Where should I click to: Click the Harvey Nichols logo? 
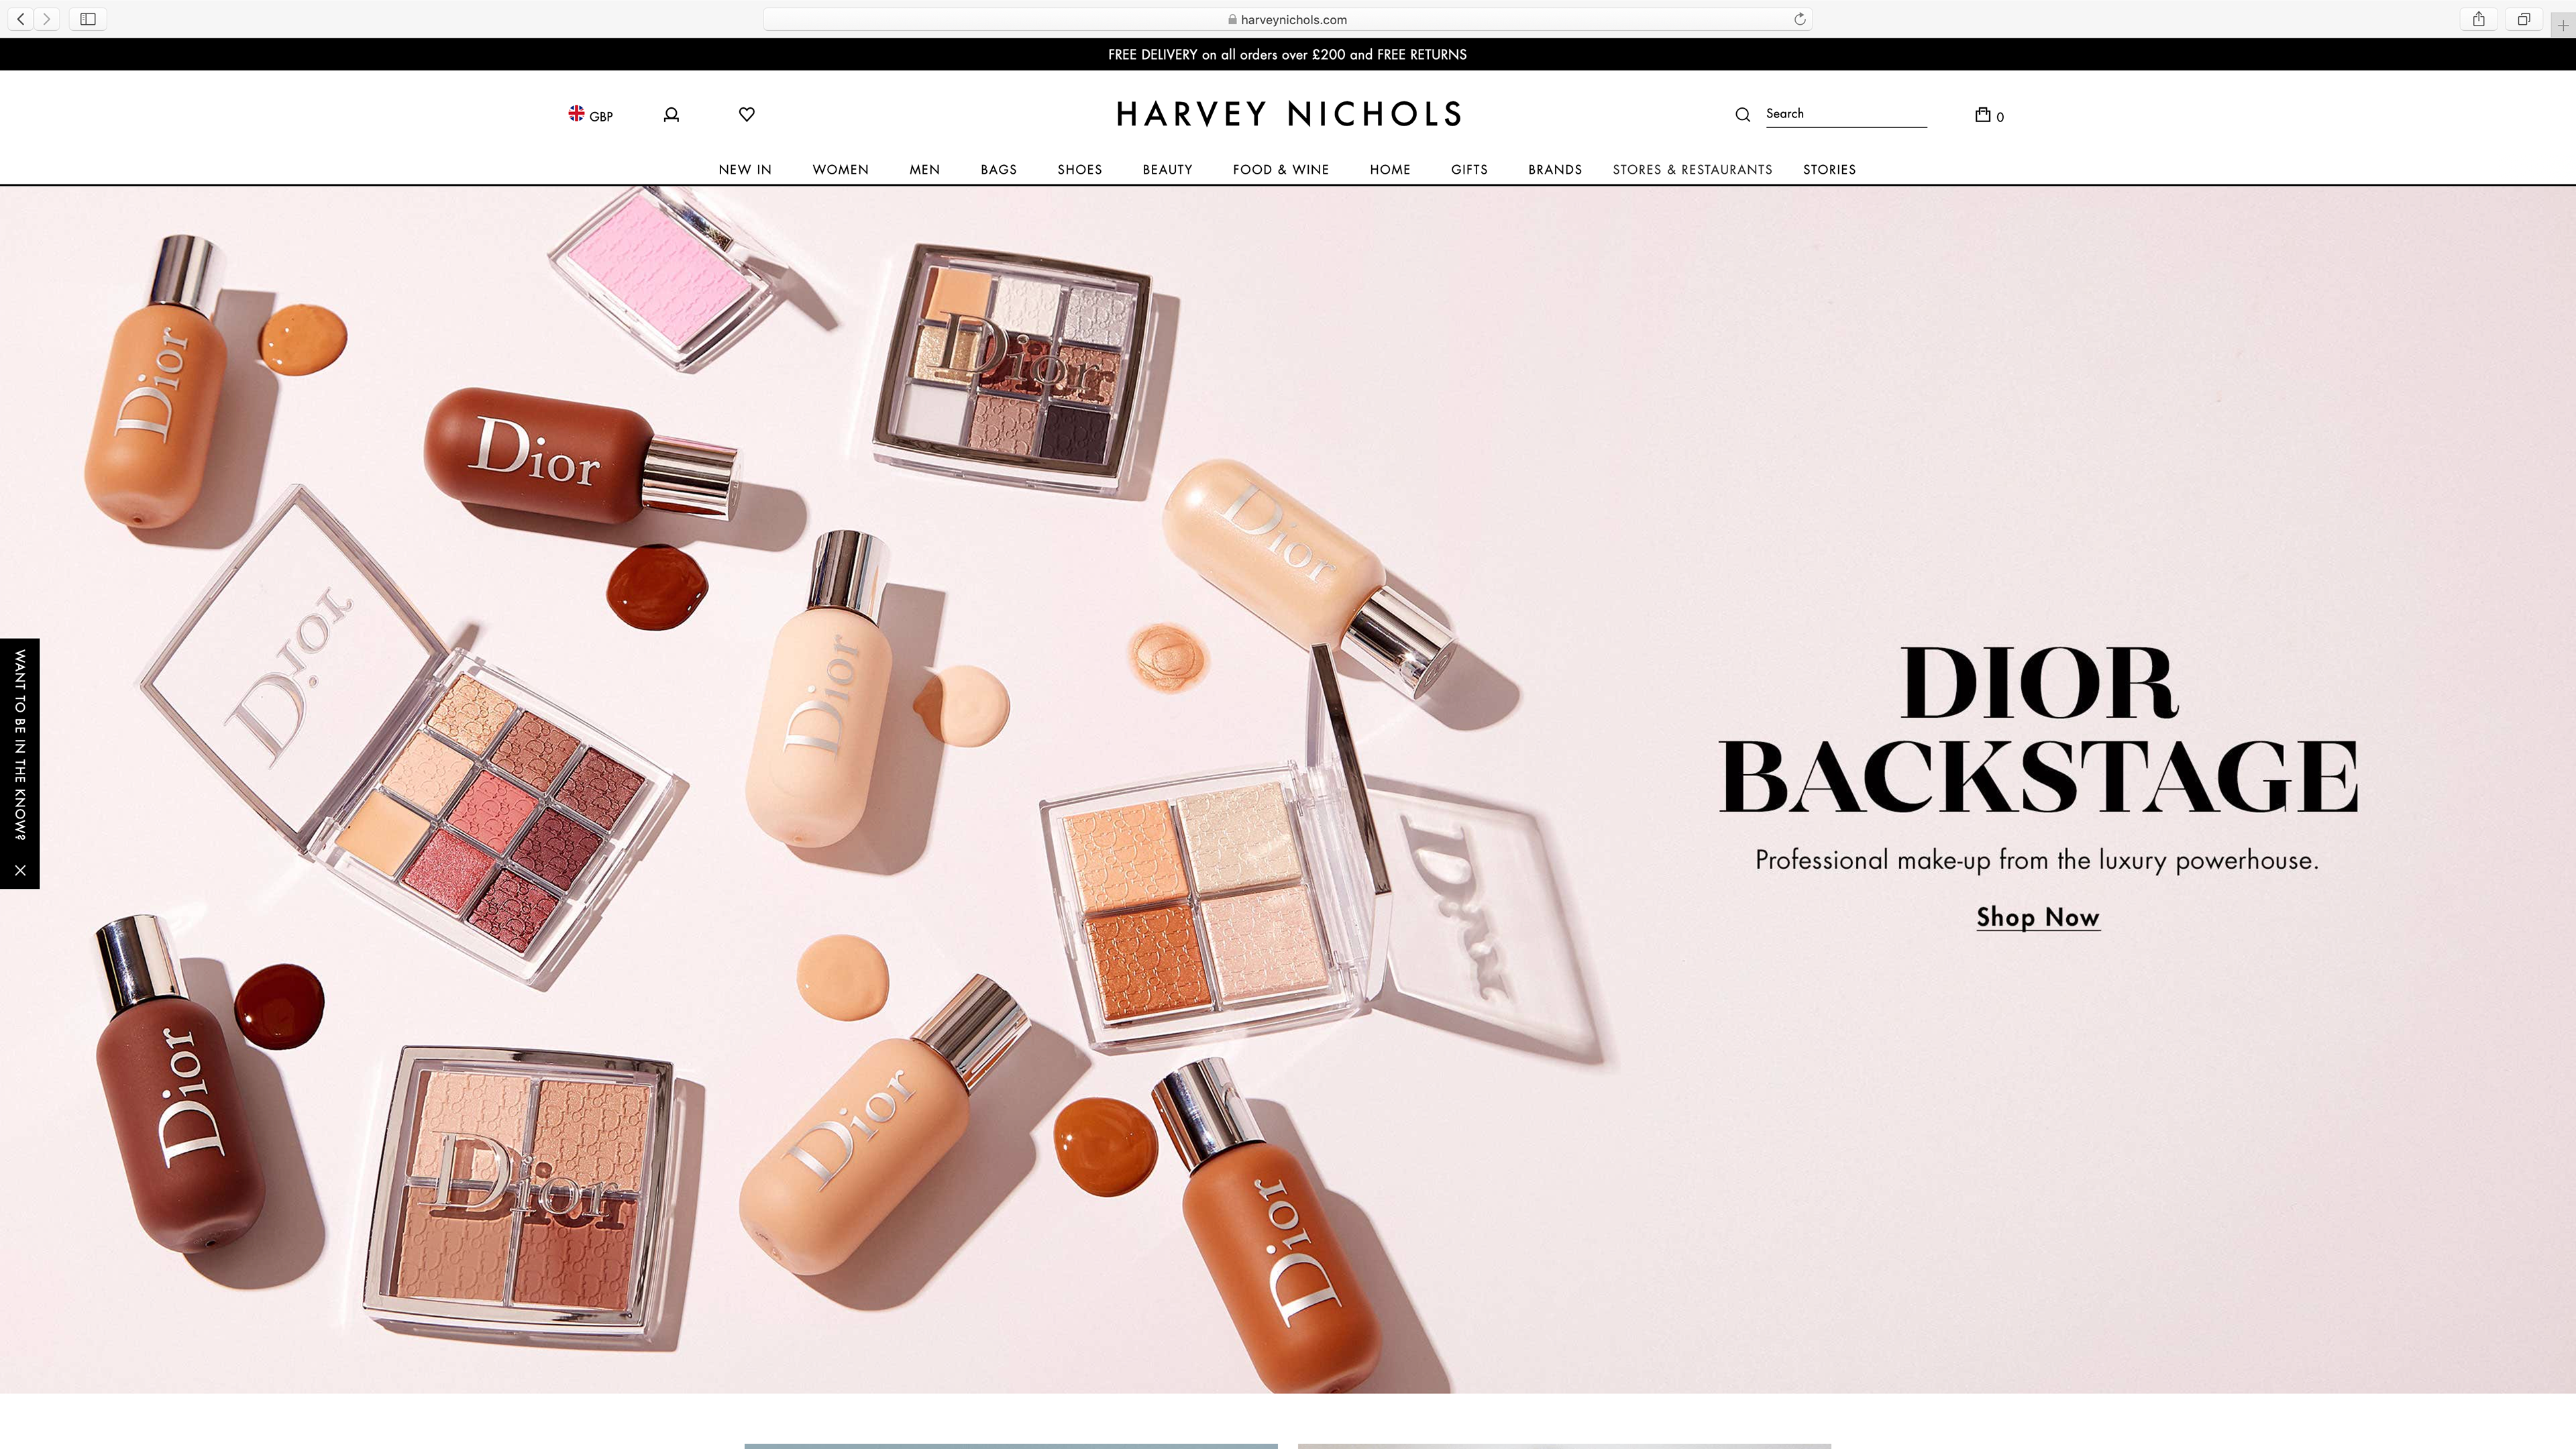coord(1288,114)
